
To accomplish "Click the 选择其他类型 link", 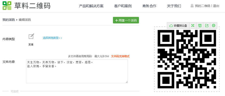I will [x=52, y=38].
